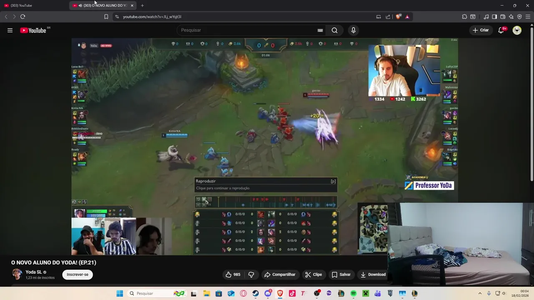Share this page from address bar

point(388,17)
